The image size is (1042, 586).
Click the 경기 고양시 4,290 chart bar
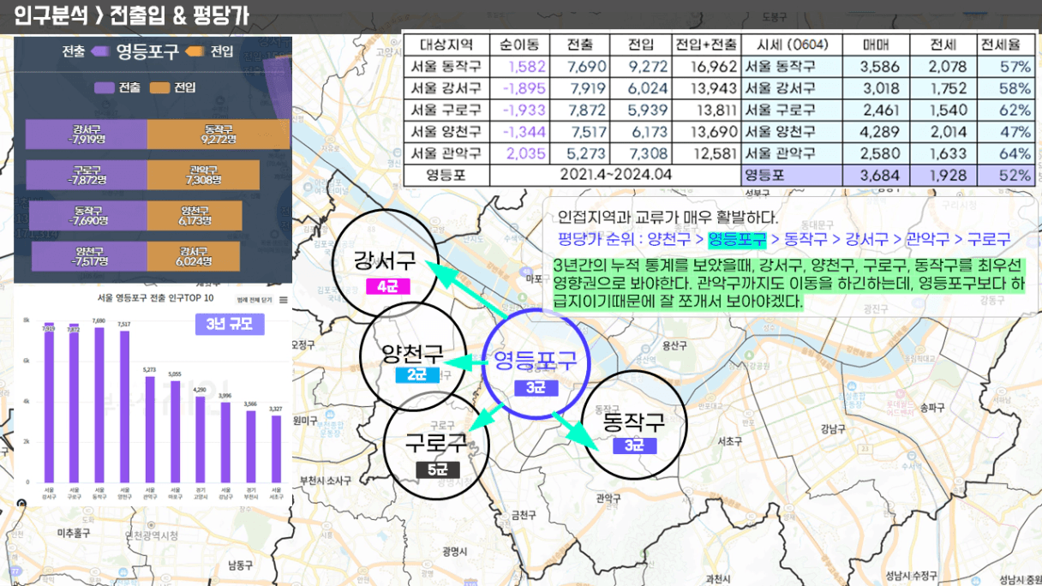click(x=201, y=439)
